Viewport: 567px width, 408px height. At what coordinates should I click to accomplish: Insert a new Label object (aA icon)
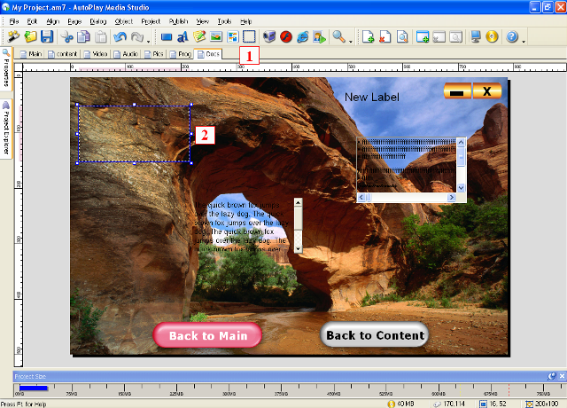tap(183, 37)
